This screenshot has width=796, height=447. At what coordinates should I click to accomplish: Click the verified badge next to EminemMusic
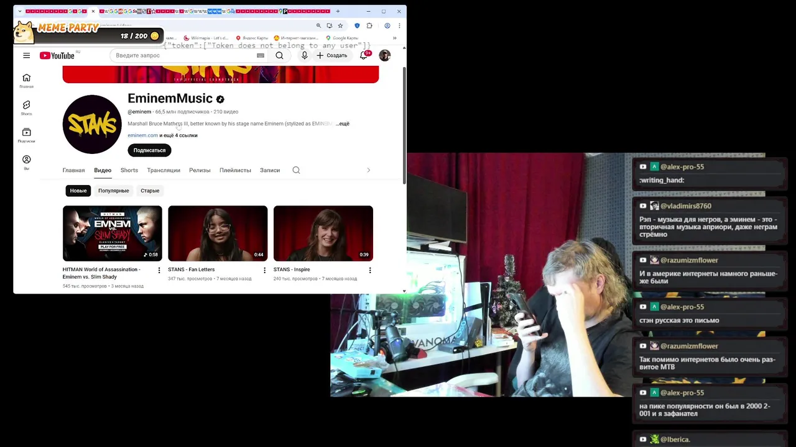point(220,99)
